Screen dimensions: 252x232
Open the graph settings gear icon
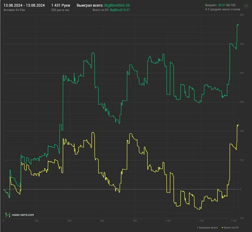tap(246, 6)
